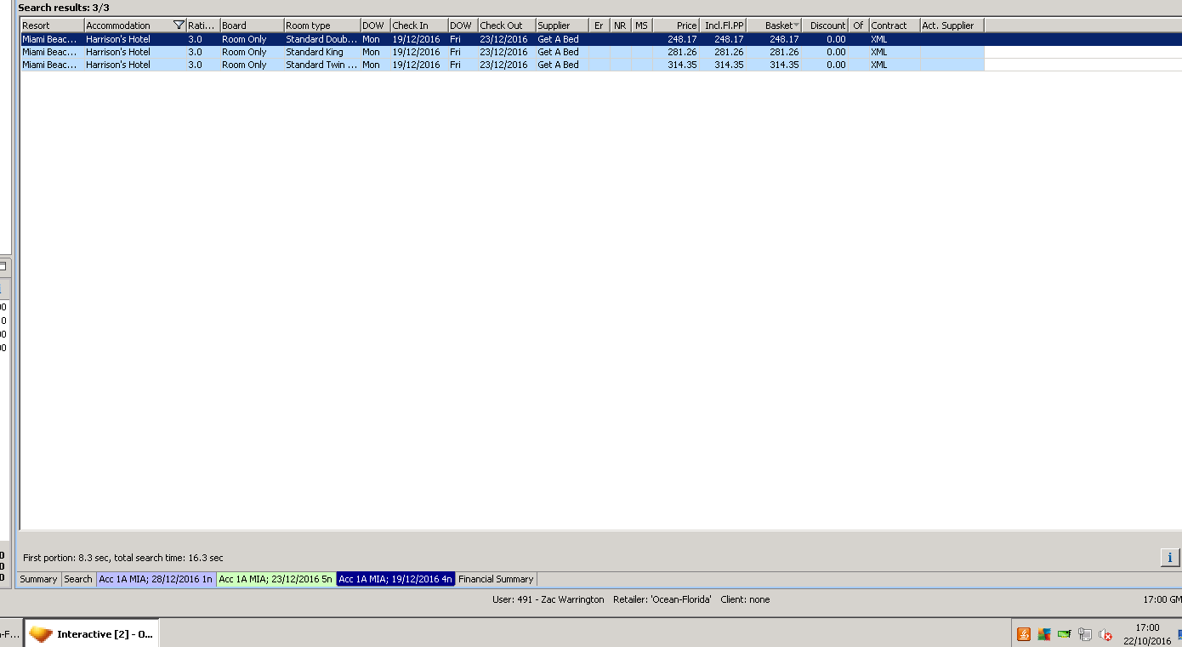Select the Standard Doub... room type cell
1182x647 pixels.
click(x=321, y=39)
